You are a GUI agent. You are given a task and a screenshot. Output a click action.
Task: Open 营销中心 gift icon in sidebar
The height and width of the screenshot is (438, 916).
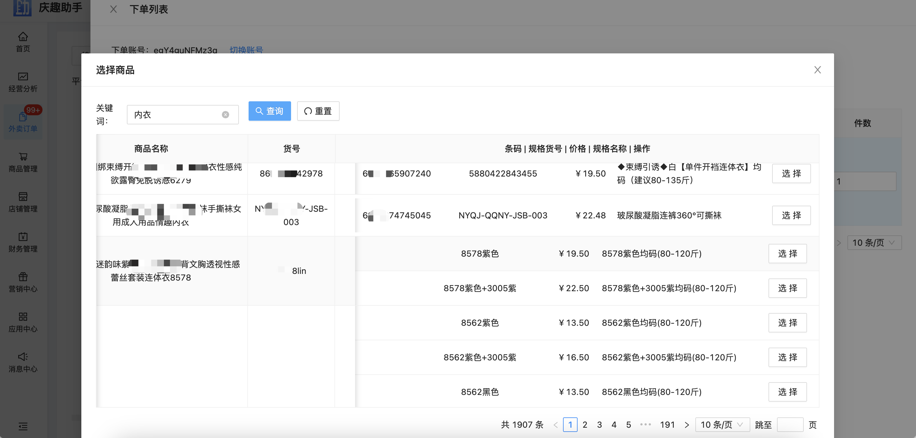coord(23,277)
